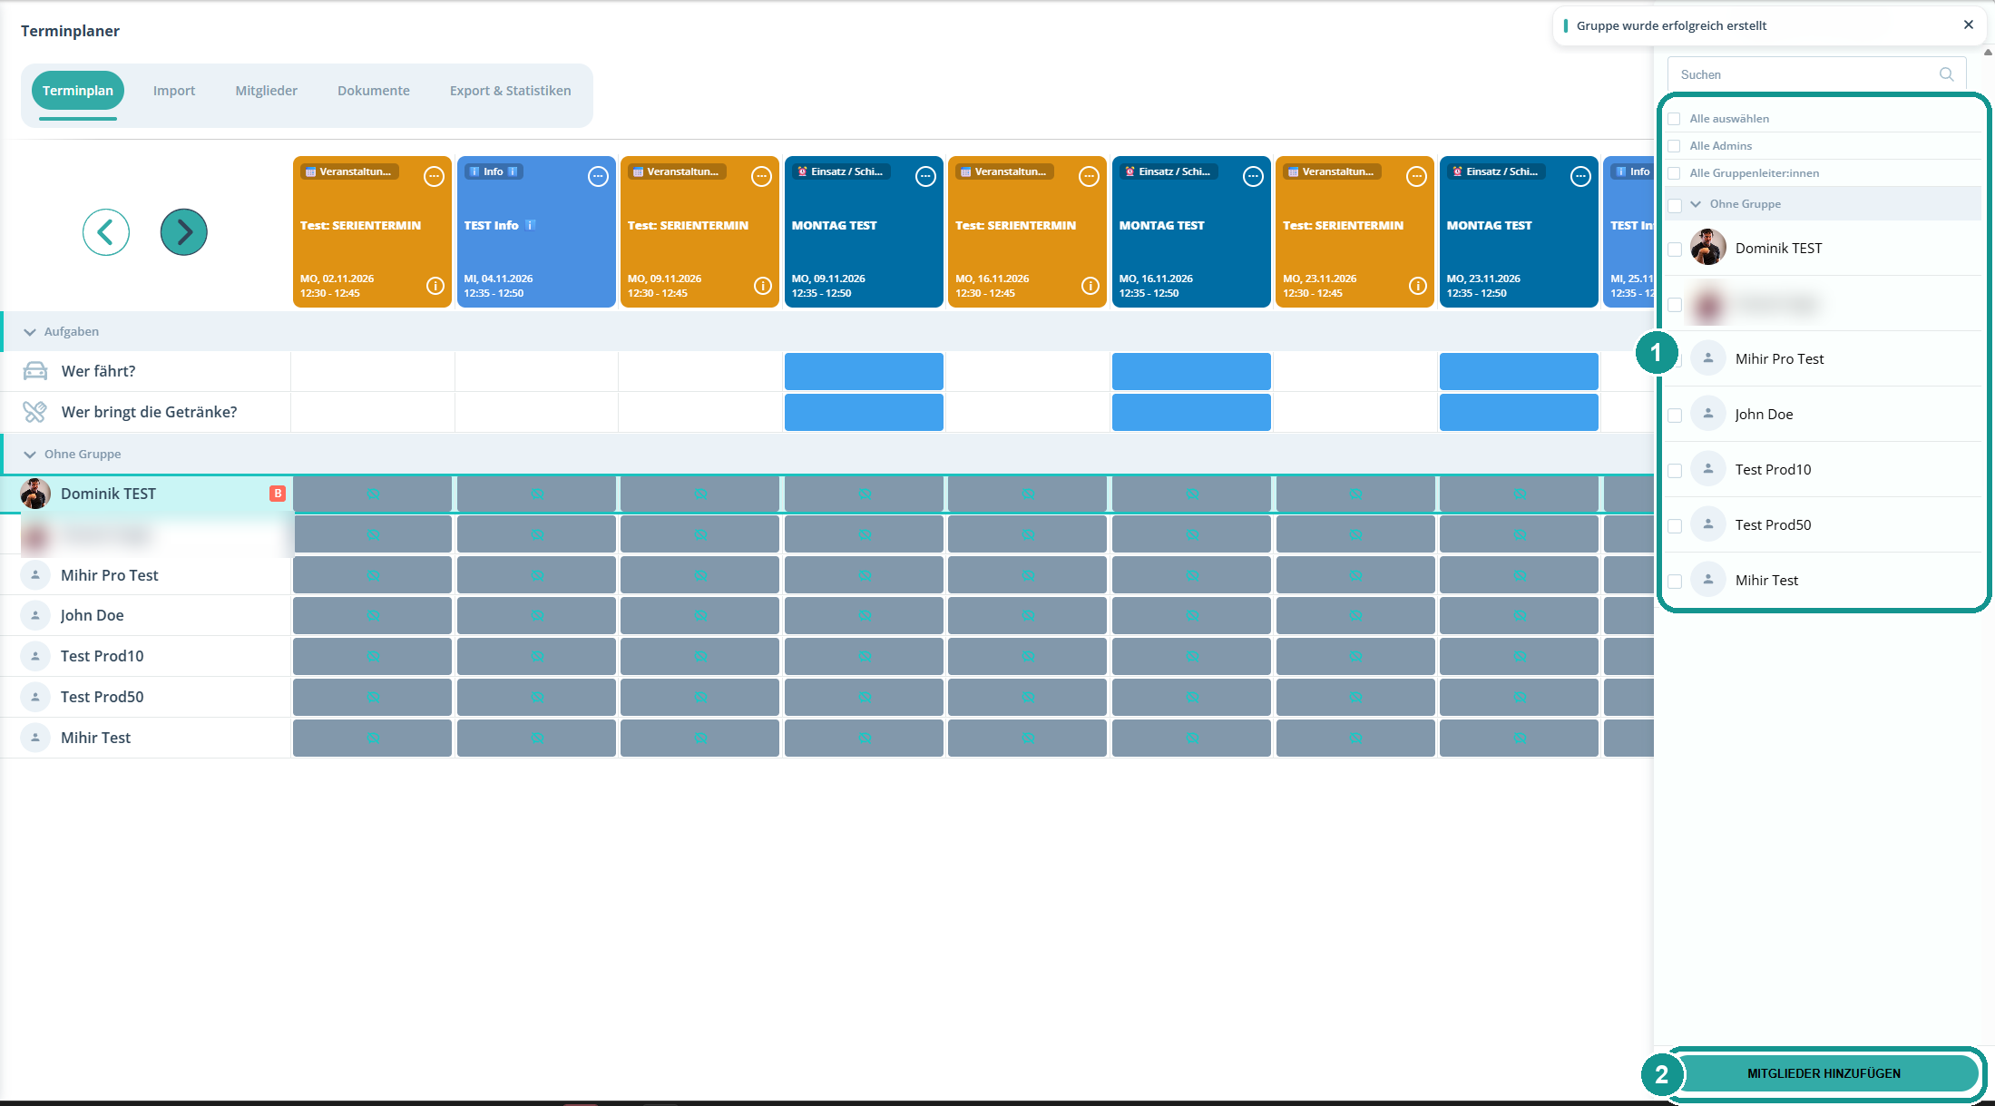Image resolution: width=1995 pixels, height=1106 pixels.
Task: Collapse the Ohne Gruppe section in schedule
Action: point(30,455)
